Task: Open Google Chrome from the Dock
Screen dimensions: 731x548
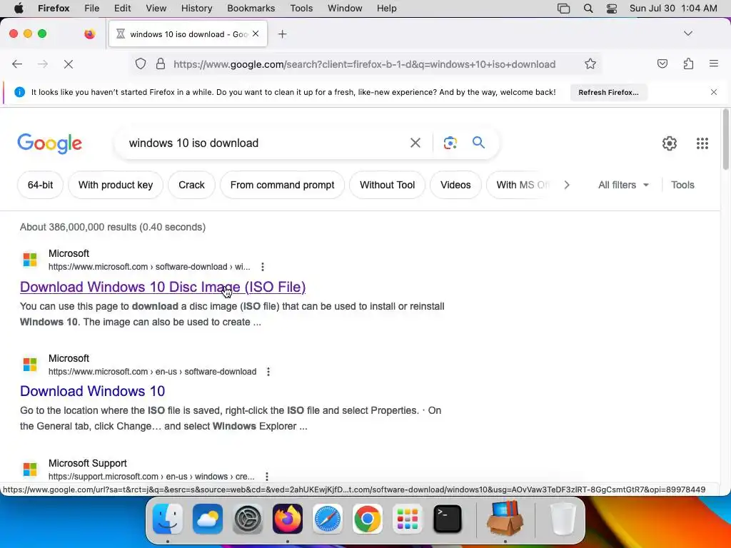Action: tap(368, 519)
